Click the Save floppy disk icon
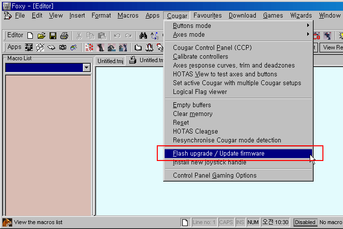The width and height of the screenshot is (343, 229). [x=53, y=35]
